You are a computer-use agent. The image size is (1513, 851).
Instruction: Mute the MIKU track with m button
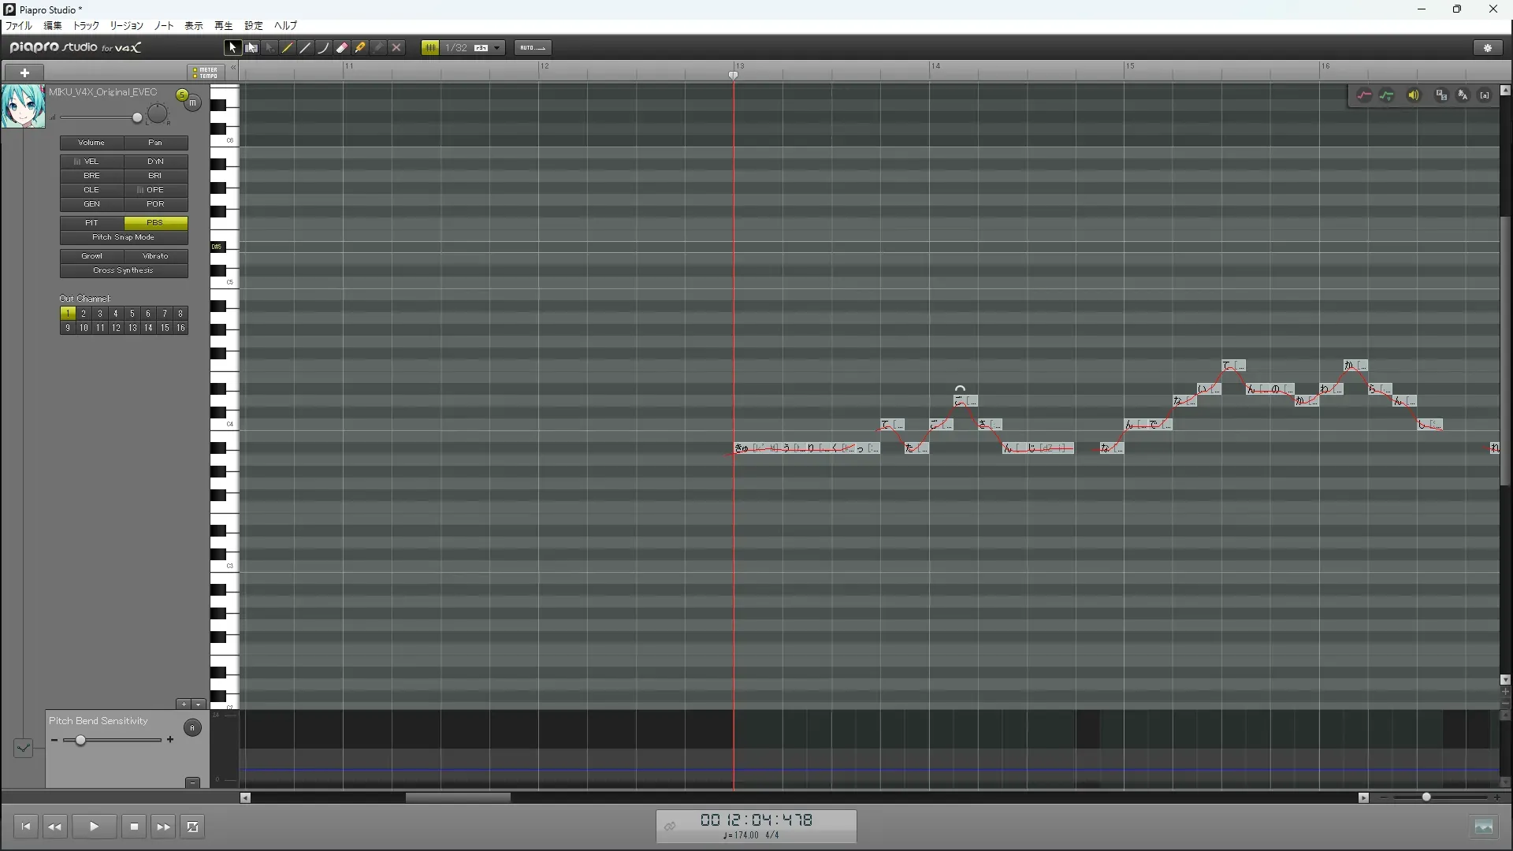coord(192,103)
